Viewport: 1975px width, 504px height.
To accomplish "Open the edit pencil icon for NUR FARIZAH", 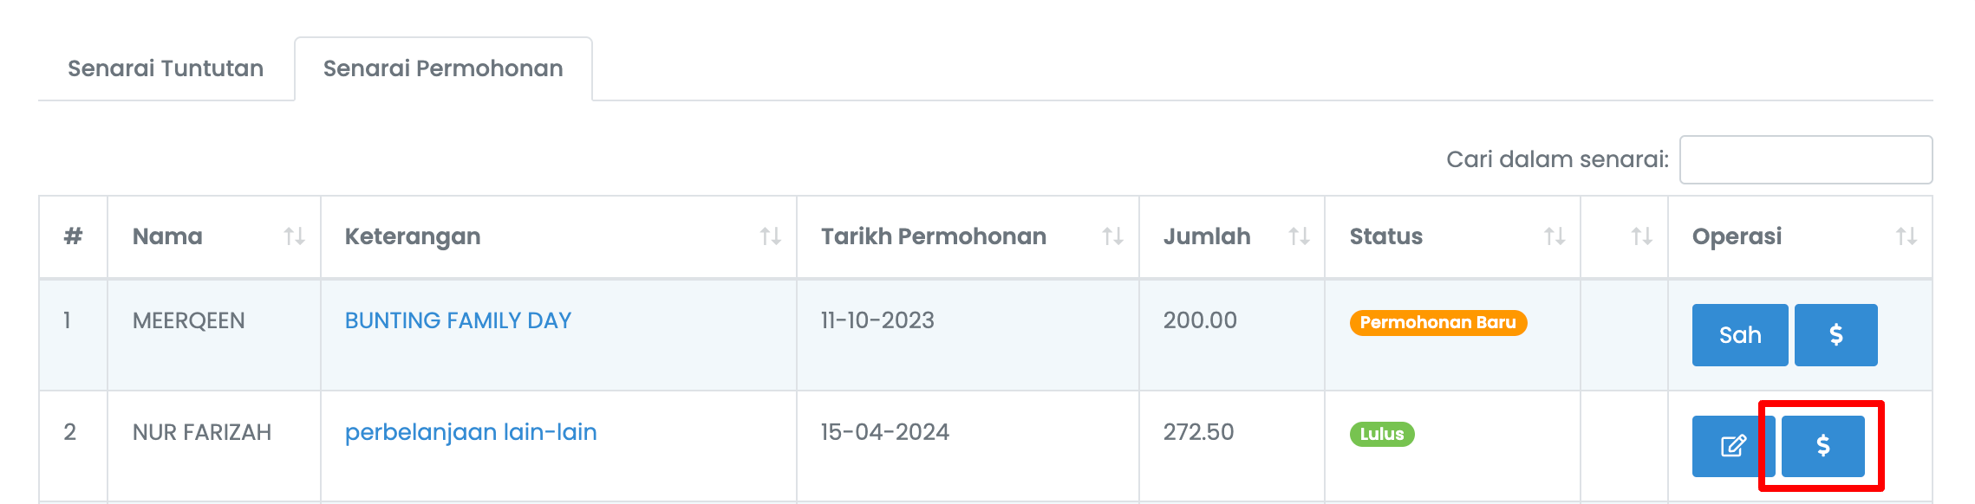I will point(1733,446).
